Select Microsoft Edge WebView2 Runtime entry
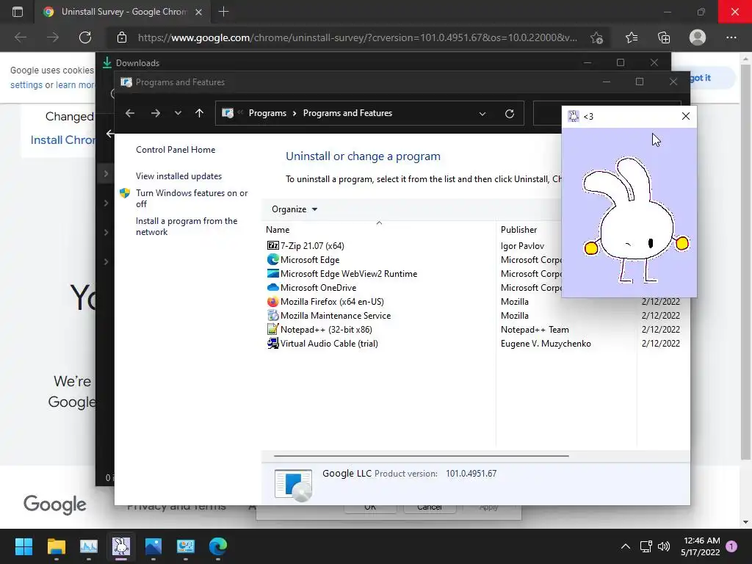752x564 pixels. (x=349, y=273)
